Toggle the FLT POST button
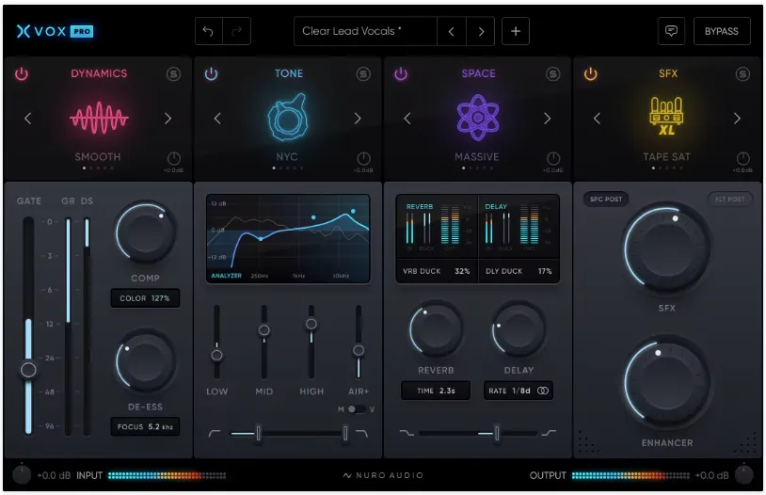Image resolution: width=766 pixels, height=495 pixels. (730, 199)
